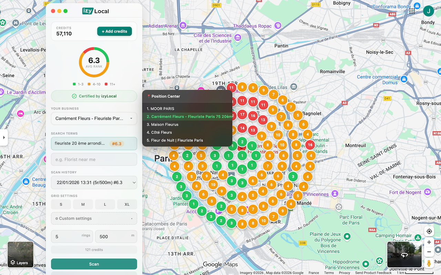
Task: Click the Camping Homair tent pin
Action: click(418, 238)
